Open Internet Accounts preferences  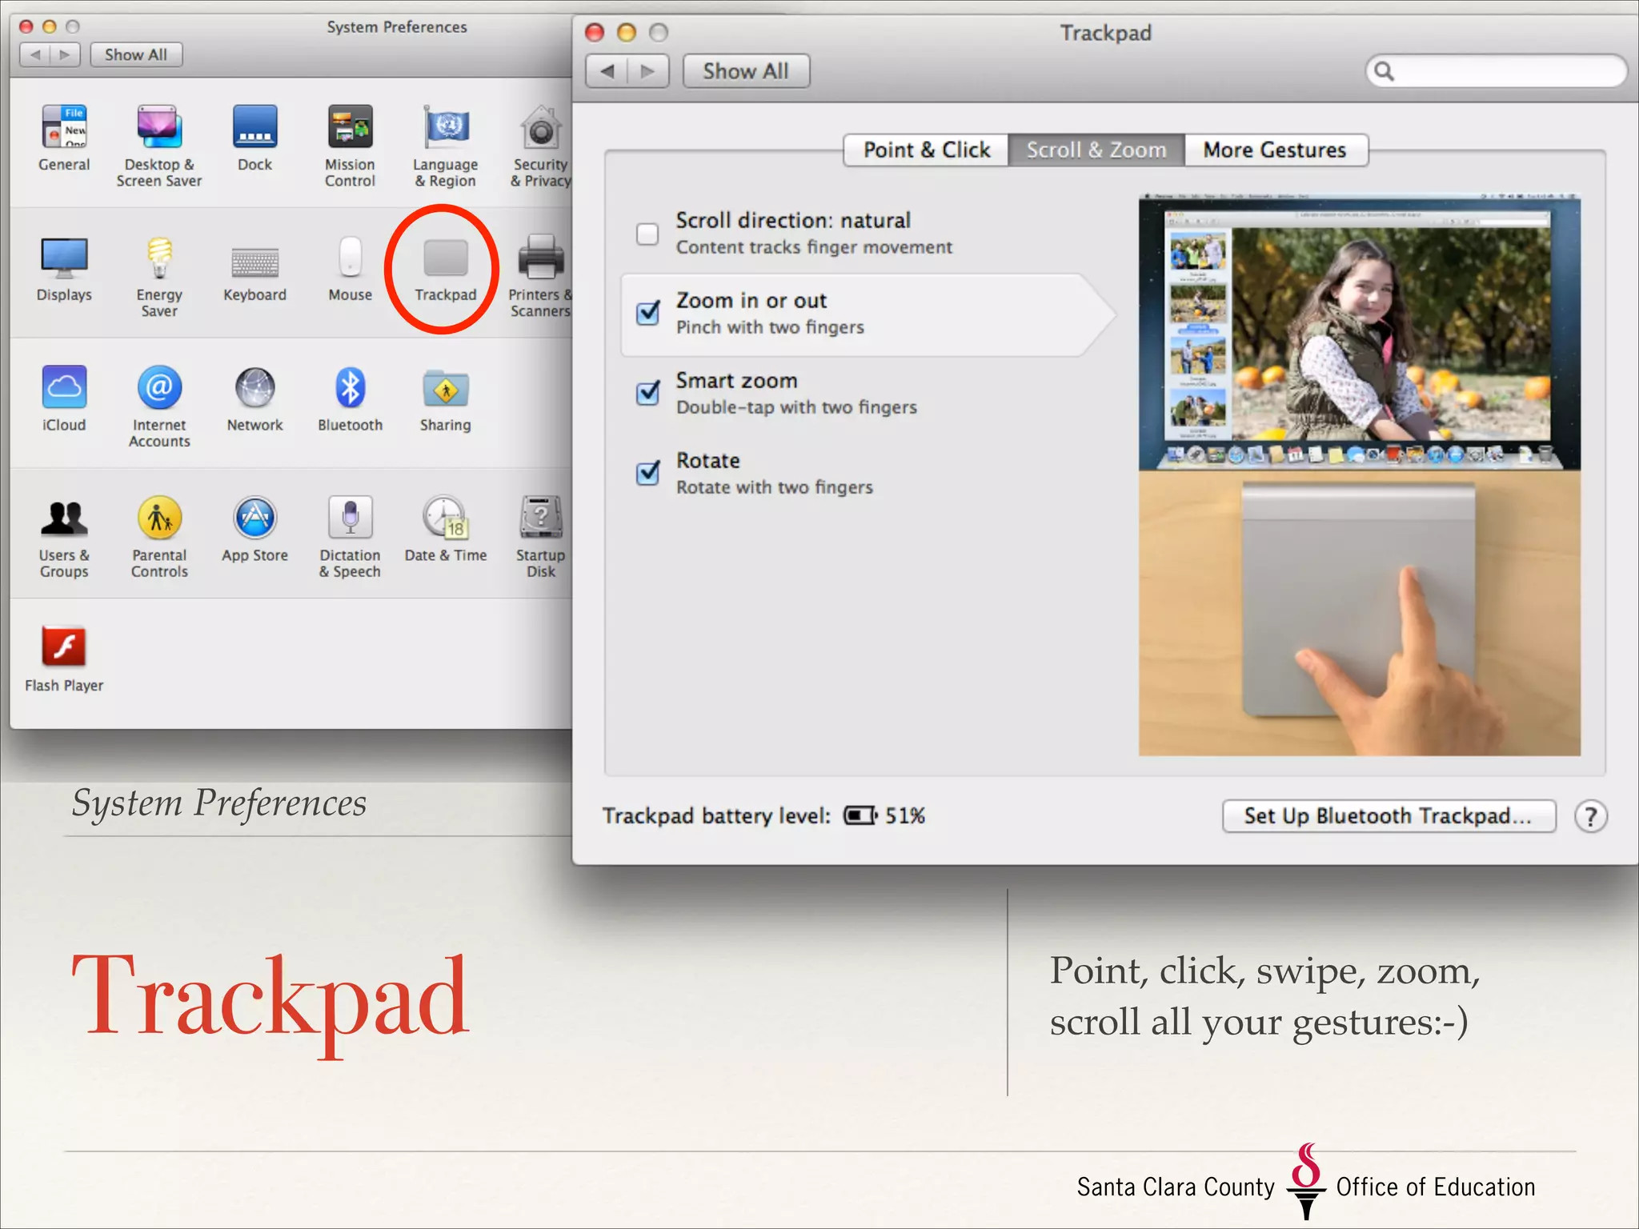[159, 387]
